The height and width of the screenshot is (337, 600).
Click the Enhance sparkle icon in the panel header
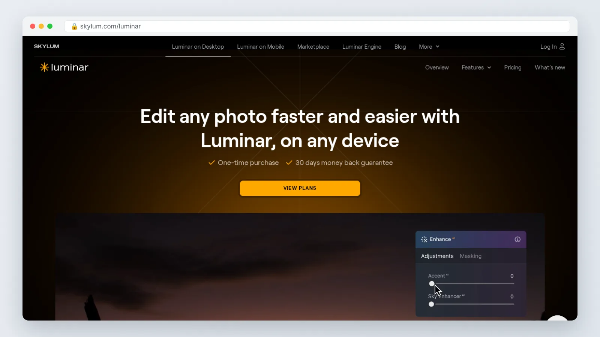coord(424,239)
